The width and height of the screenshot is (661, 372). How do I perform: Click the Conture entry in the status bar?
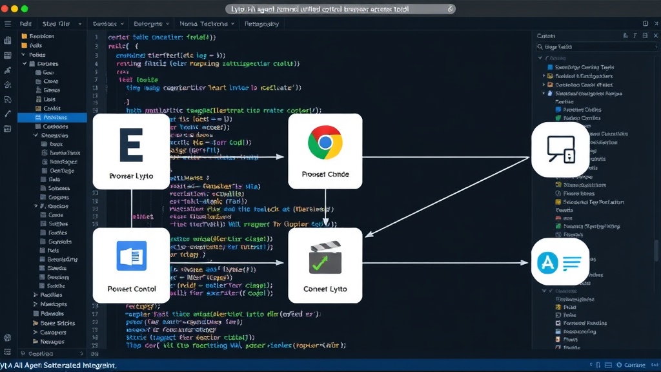coord(631,366)
